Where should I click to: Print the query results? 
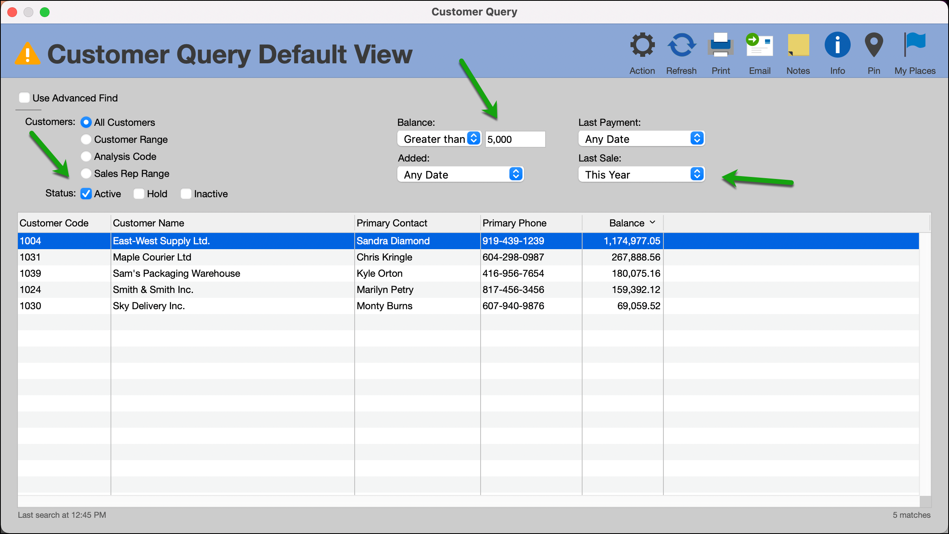721,45
